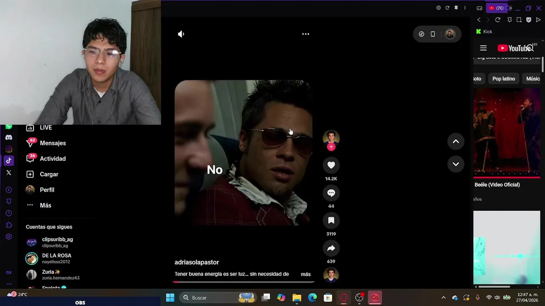Open the profile avatar in top pill
545x306 pixels.
pos(450,34)
